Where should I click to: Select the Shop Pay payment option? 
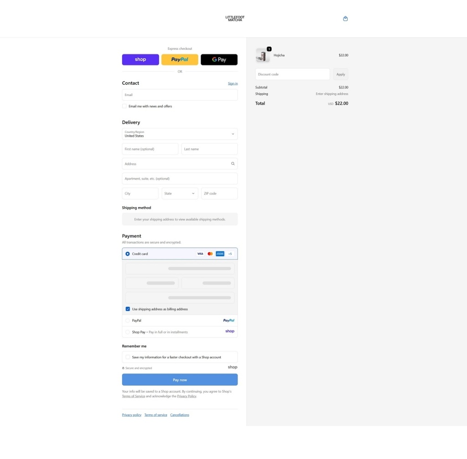[128, 332]
